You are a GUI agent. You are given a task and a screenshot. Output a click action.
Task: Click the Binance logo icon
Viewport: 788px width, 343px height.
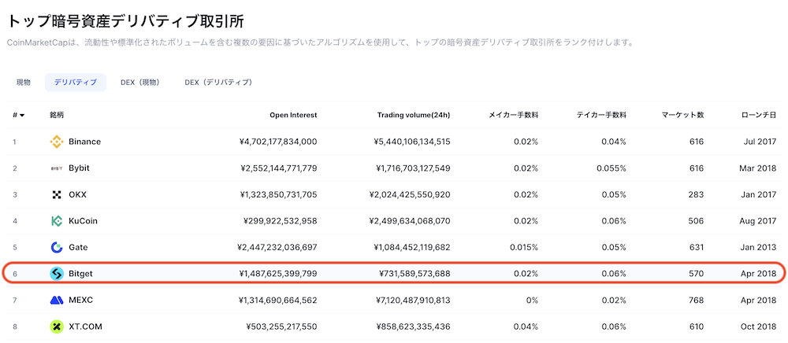coord(57,142)
